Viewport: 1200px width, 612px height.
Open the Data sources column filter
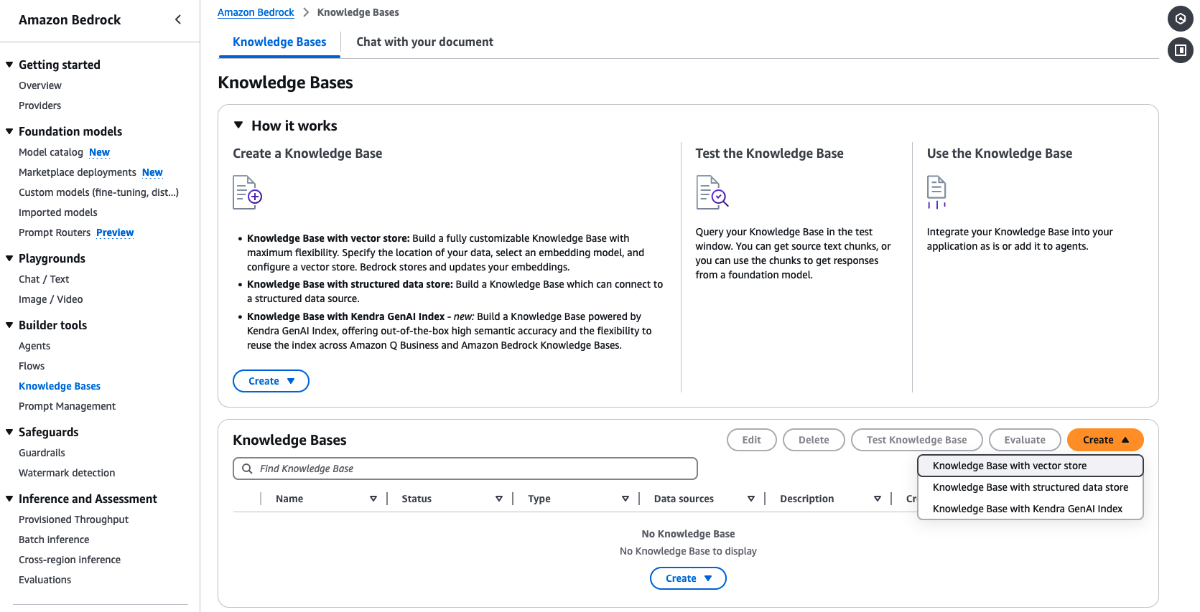[x=750, y=498]
